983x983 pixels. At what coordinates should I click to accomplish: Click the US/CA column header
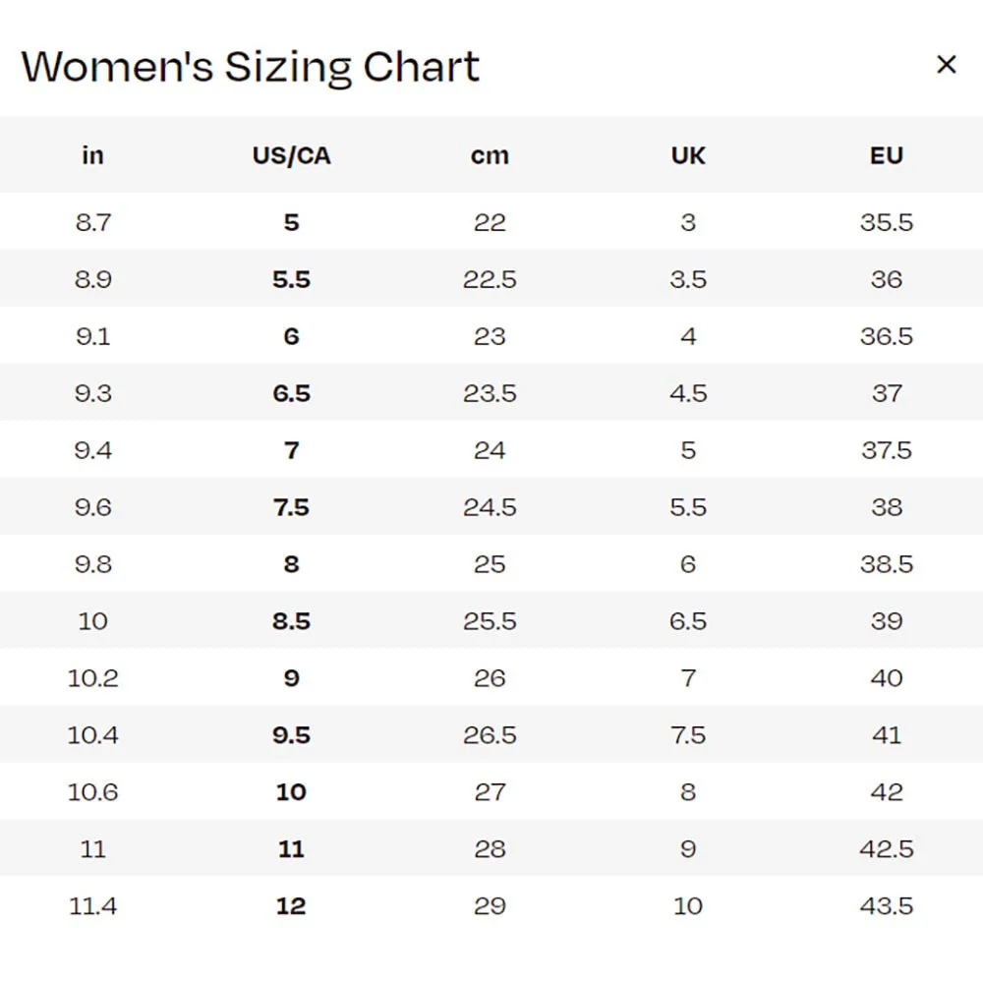coord(291,155)
